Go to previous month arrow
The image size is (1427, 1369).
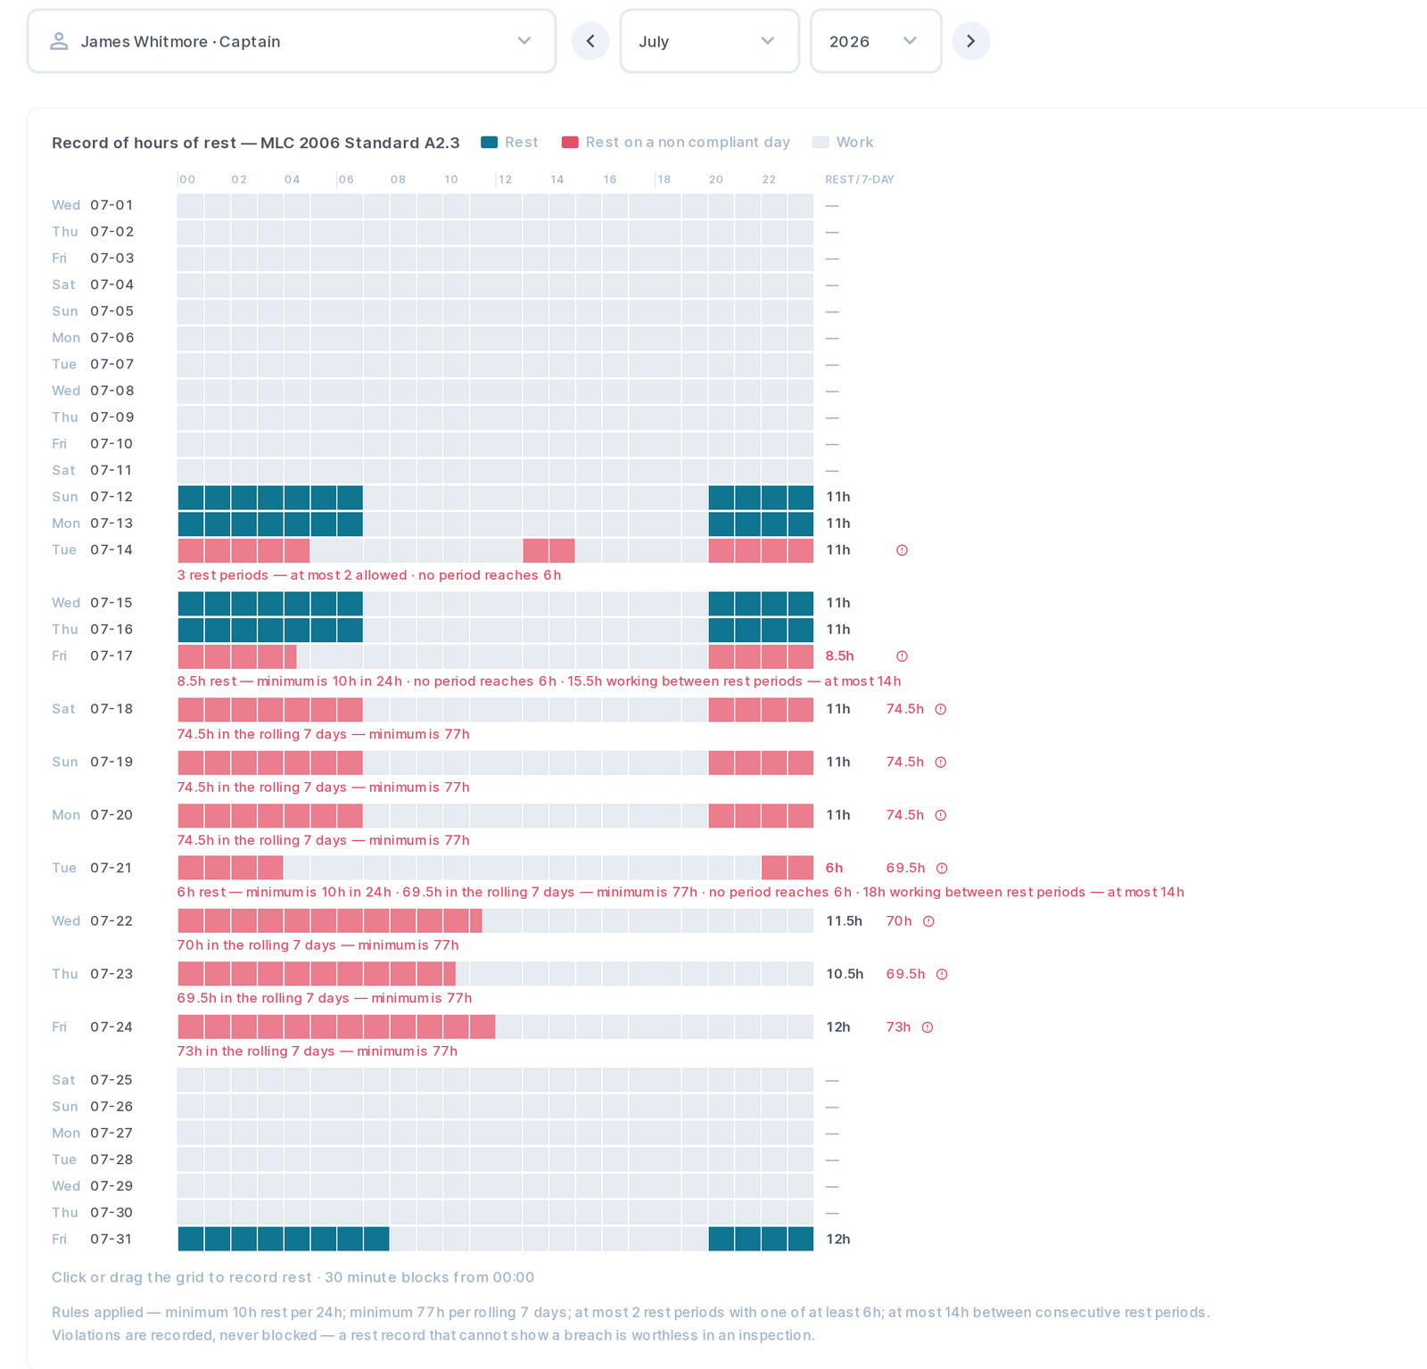[x=590, y=41]
